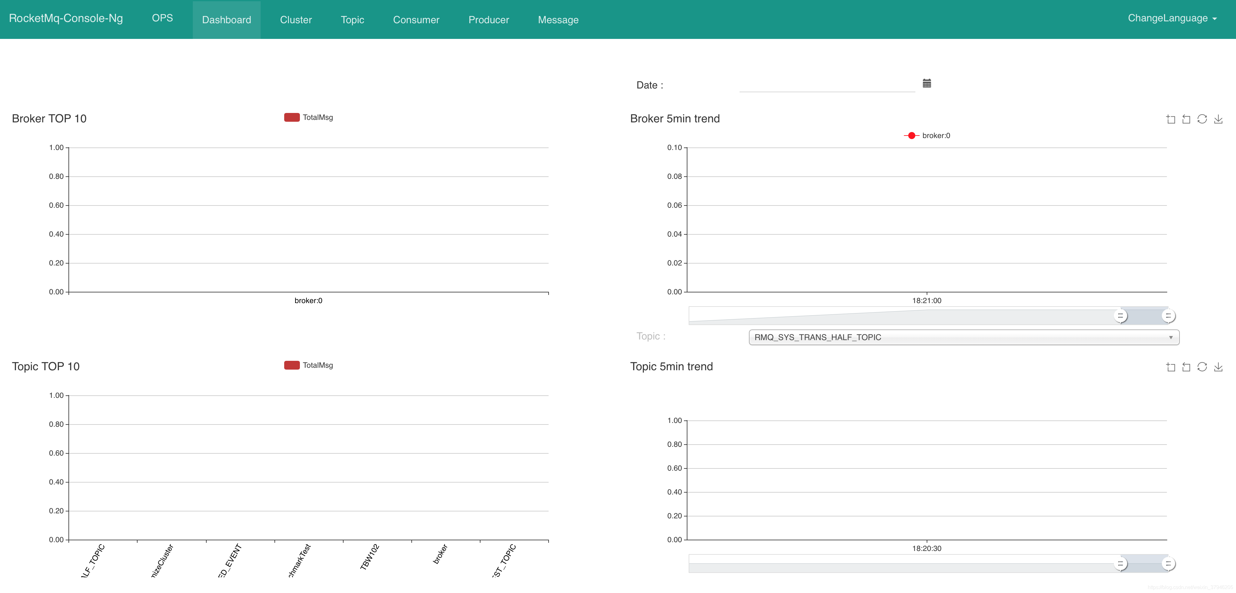
Task: Click zoom-reset icon on Topic 5min trend
Action: point(1186,367)
